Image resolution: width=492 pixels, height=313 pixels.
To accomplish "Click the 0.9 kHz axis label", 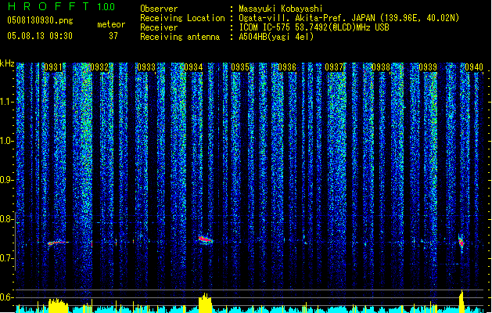I will point(7,180).
